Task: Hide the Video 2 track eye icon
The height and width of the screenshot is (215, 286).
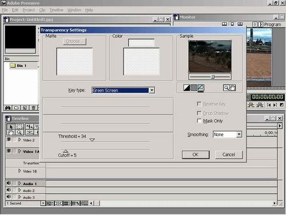Action: click(9, 139)
